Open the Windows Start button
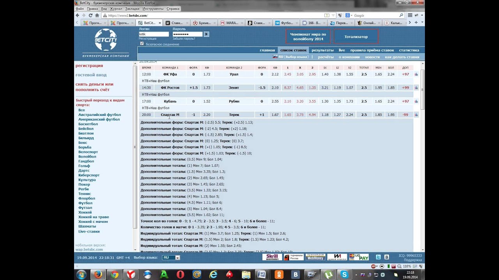The height and width of the screenshot is (280, 499). [x=81, y=275]
